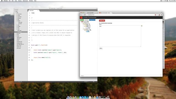Click the red server icon for 127.0.0.1:6379
176x99 pixels.
pyautogui.click(x=82, y=21)
